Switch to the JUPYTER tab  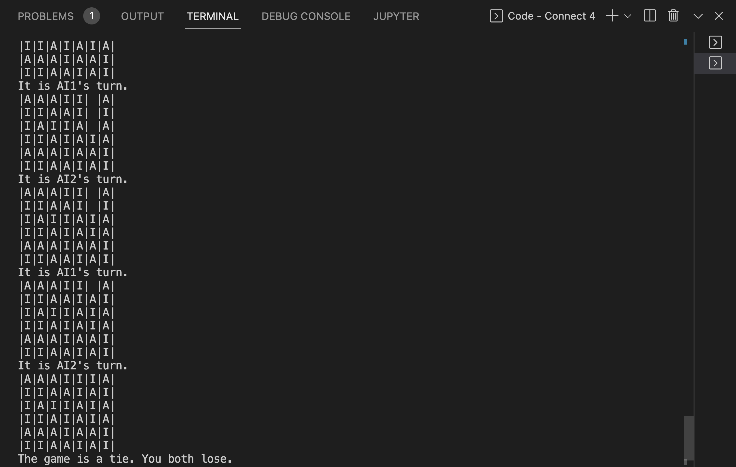[x=396, y=16]
